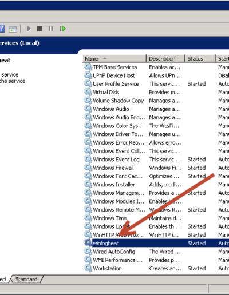Click gear icon of TPM Base Services

coord(88,67)
